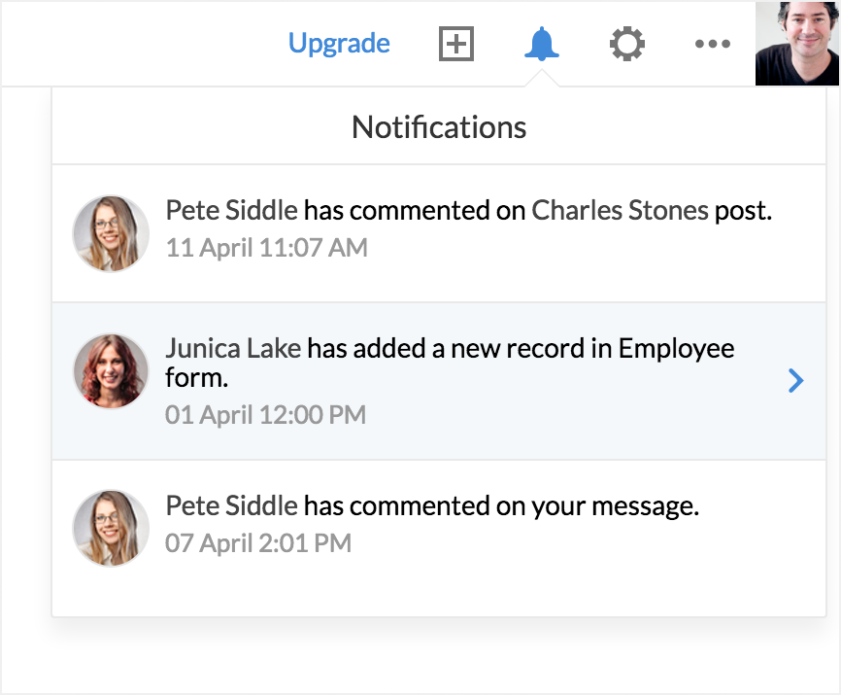Click Junica Lake's avatar picture
Screen dimensions: 841x695
pyautogui.click(x=111, y=371)
